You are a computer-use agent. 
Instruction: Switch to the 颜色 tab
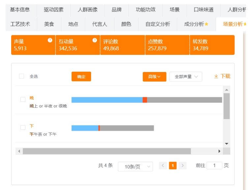[x=126, y=24]
